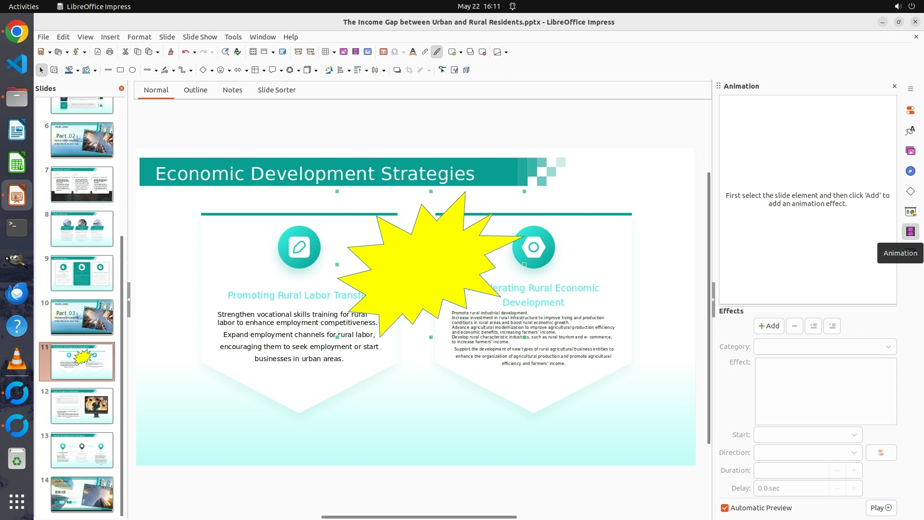This screenshot has height=520, width=924.
Task: Click the Export as PDF icon
Action: point(98,52)
